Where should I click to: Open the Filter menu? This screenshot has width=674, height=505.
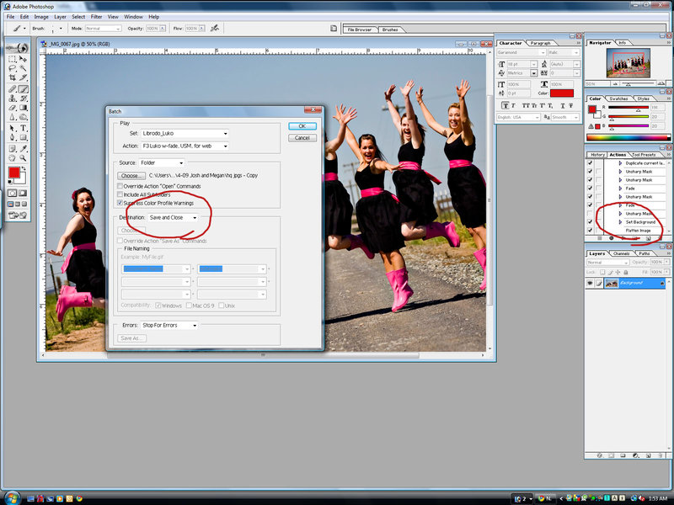pyautogui.click(x=96, y=16)
